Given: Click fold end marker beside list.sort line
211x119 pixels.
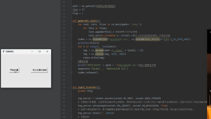Looking at the screenshot, I should (x=72, y=36).
